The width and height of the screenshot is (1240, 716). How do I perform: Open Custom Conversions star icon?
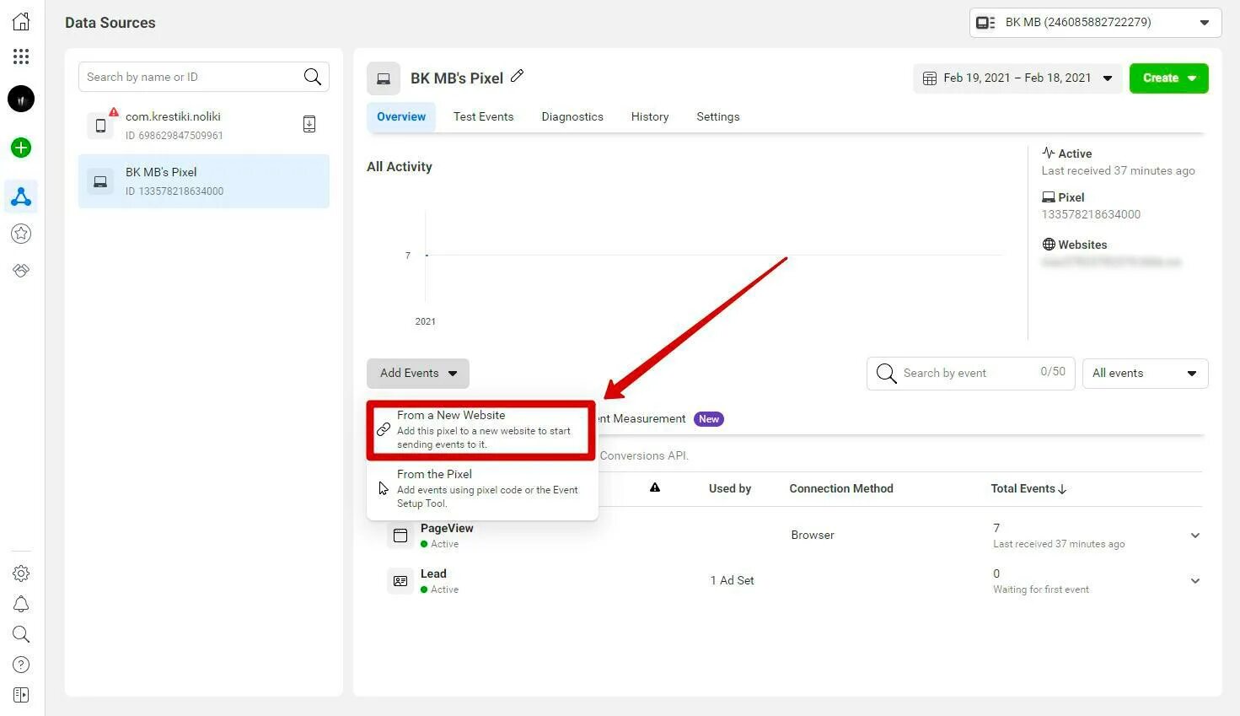click(21, 234)
